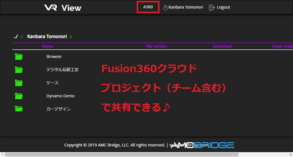
Task: Click the ケース folder icon
Action: coord(19,83)
